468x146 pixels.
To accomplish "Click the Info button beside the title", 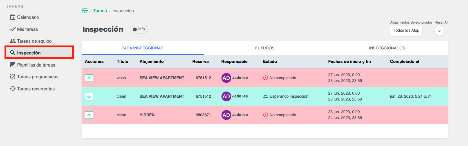I will pos(139,29).
